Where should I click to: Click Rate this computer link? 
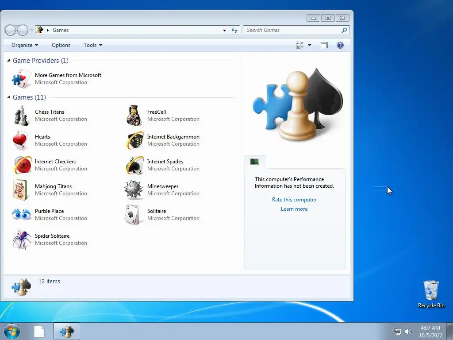coord(294,200)
